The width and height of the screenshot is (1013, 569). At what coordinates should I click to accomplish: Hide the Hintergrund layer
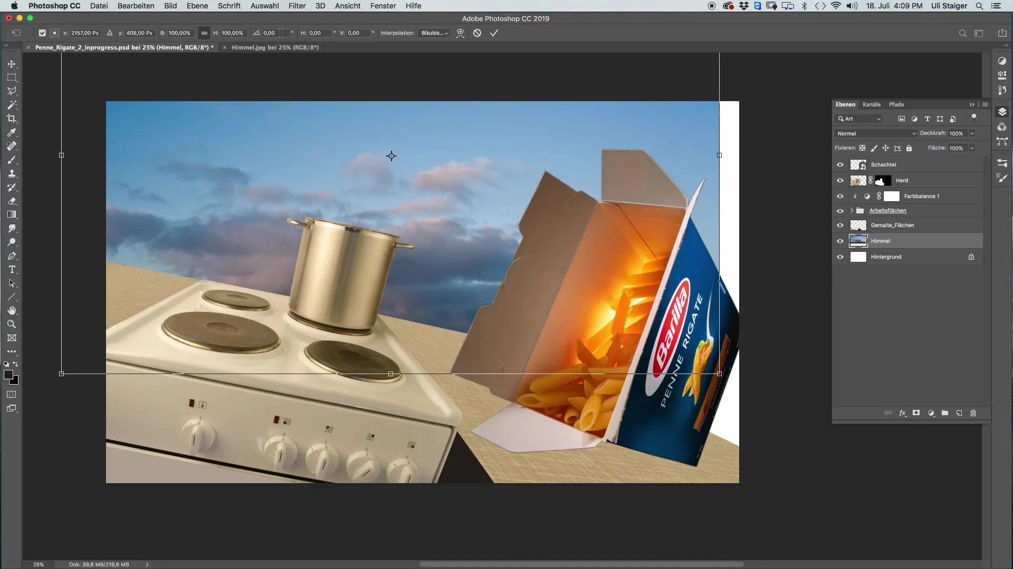(x=840, y=257)
